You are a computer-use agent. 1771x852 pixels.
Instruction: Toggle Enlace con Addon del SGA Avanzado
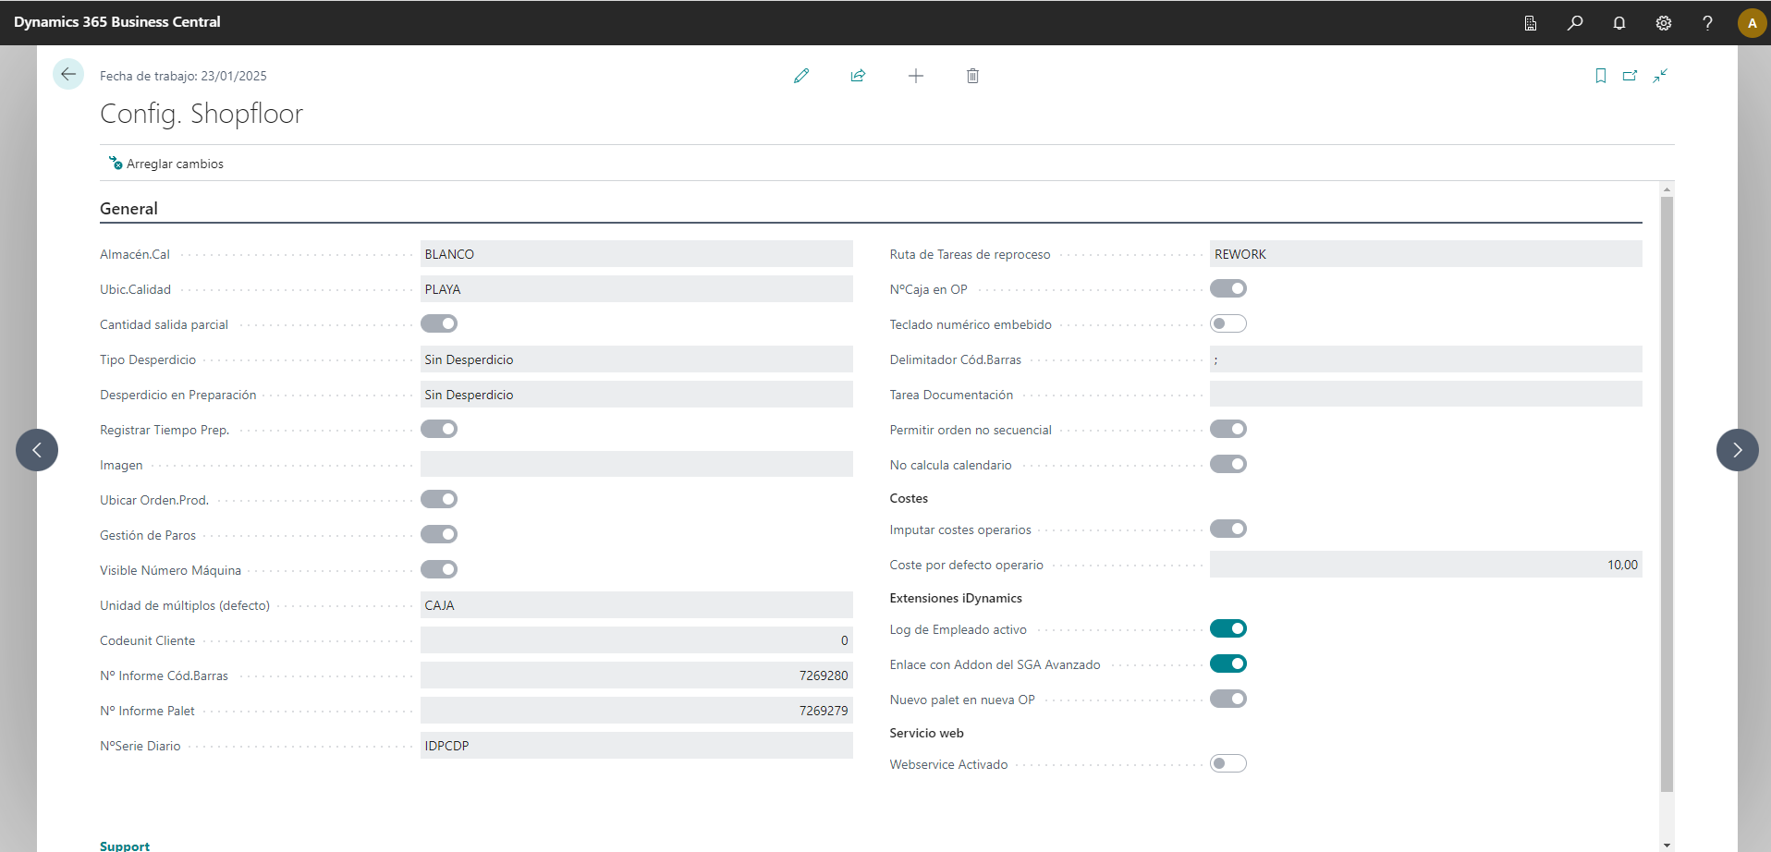[1227, 664]
